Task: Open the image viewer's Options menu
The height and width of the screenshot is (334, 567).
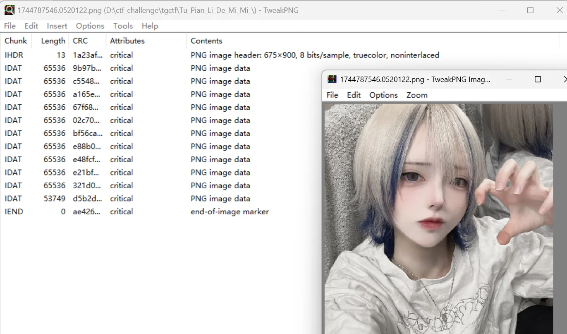Action: coord(383,95)
